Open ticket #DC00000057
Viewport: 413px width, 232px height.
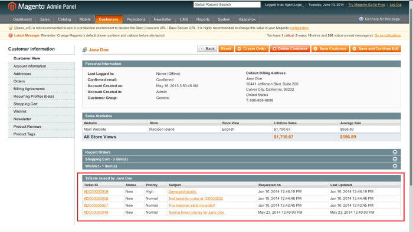point(96,205)
